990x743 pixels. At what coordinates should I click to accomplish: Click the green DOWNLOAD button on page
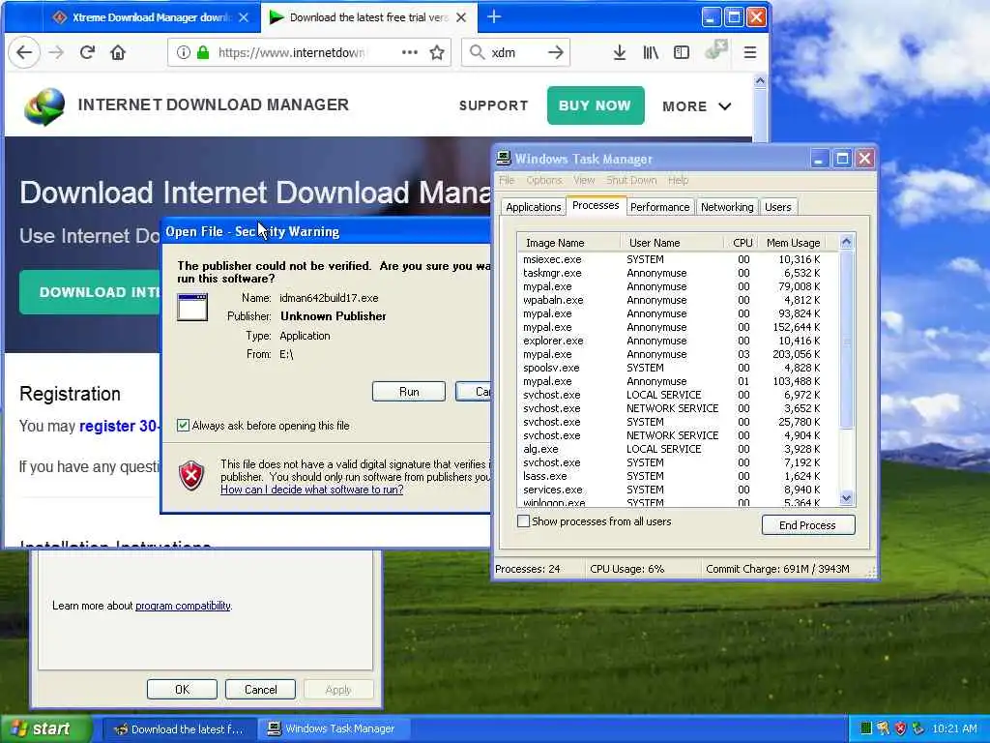91,292
